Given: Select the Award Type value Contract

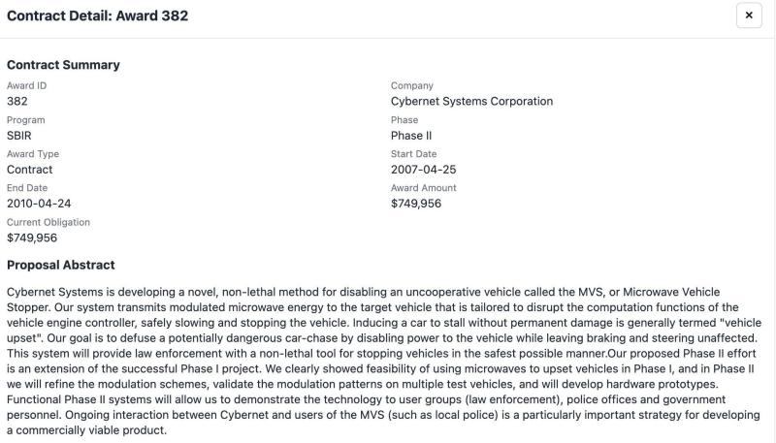Looking at the screenshot, I should (x=30, y=170).
